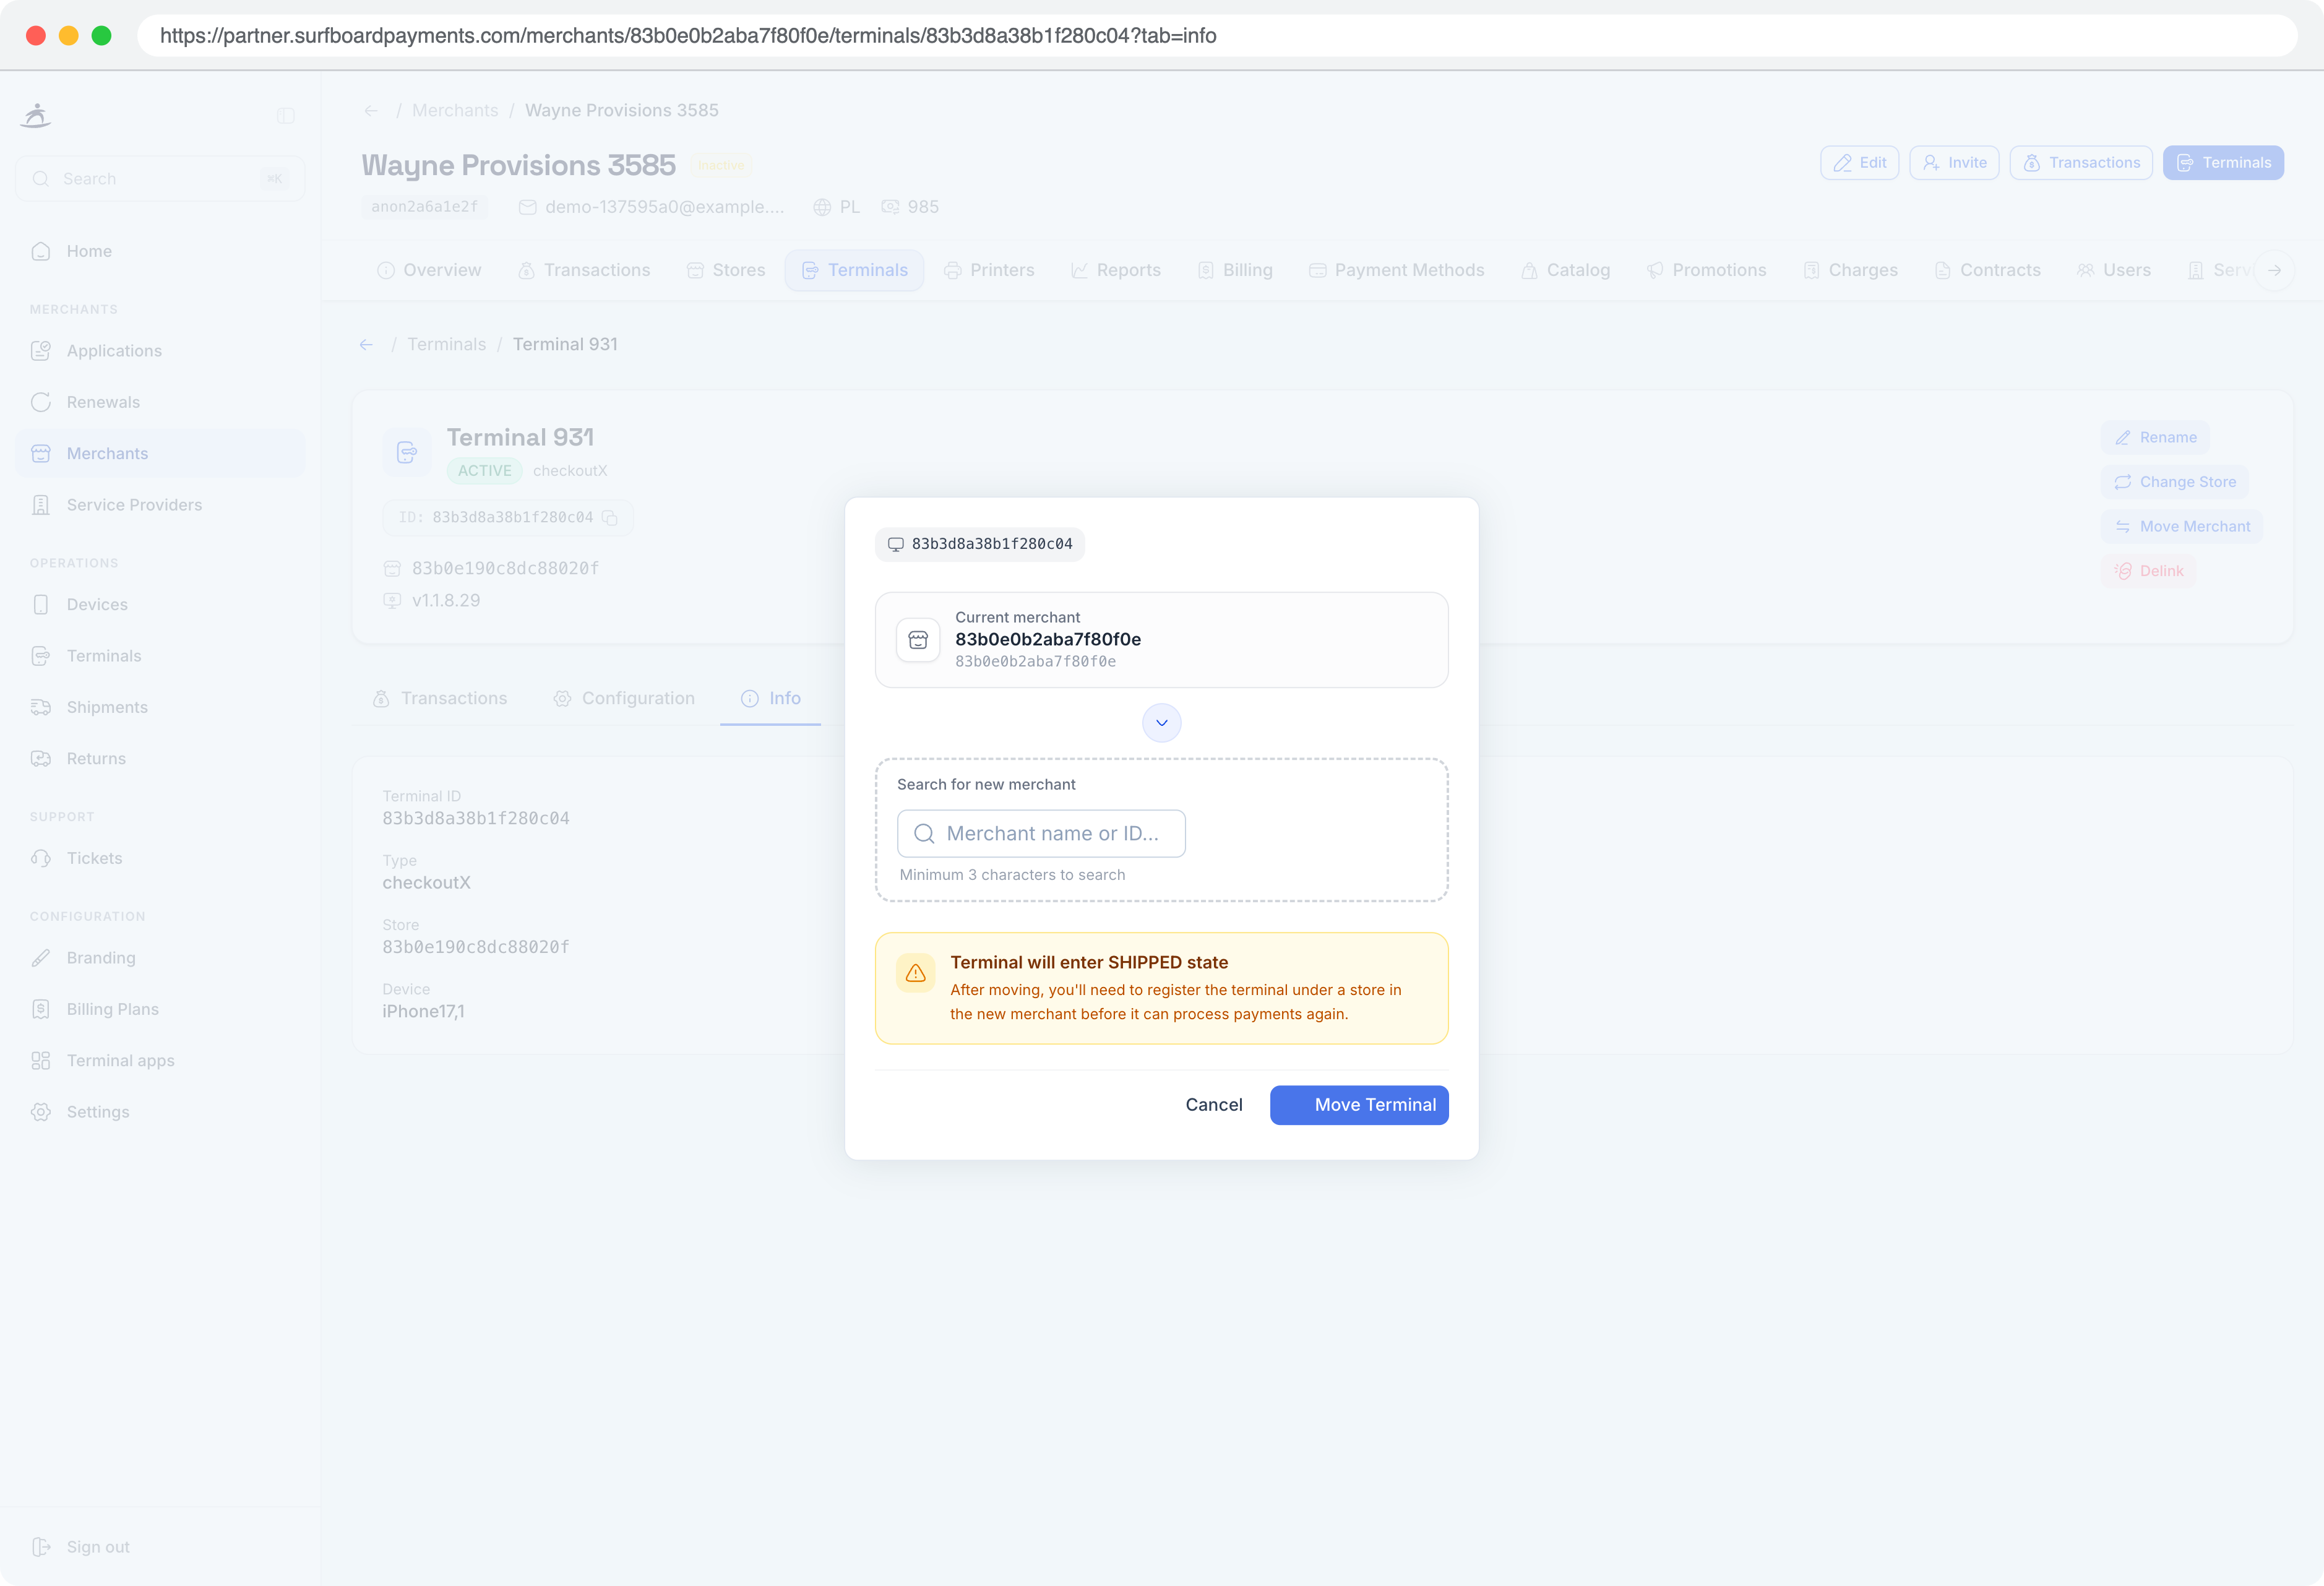Open the Printers tab

coord(989,270)
